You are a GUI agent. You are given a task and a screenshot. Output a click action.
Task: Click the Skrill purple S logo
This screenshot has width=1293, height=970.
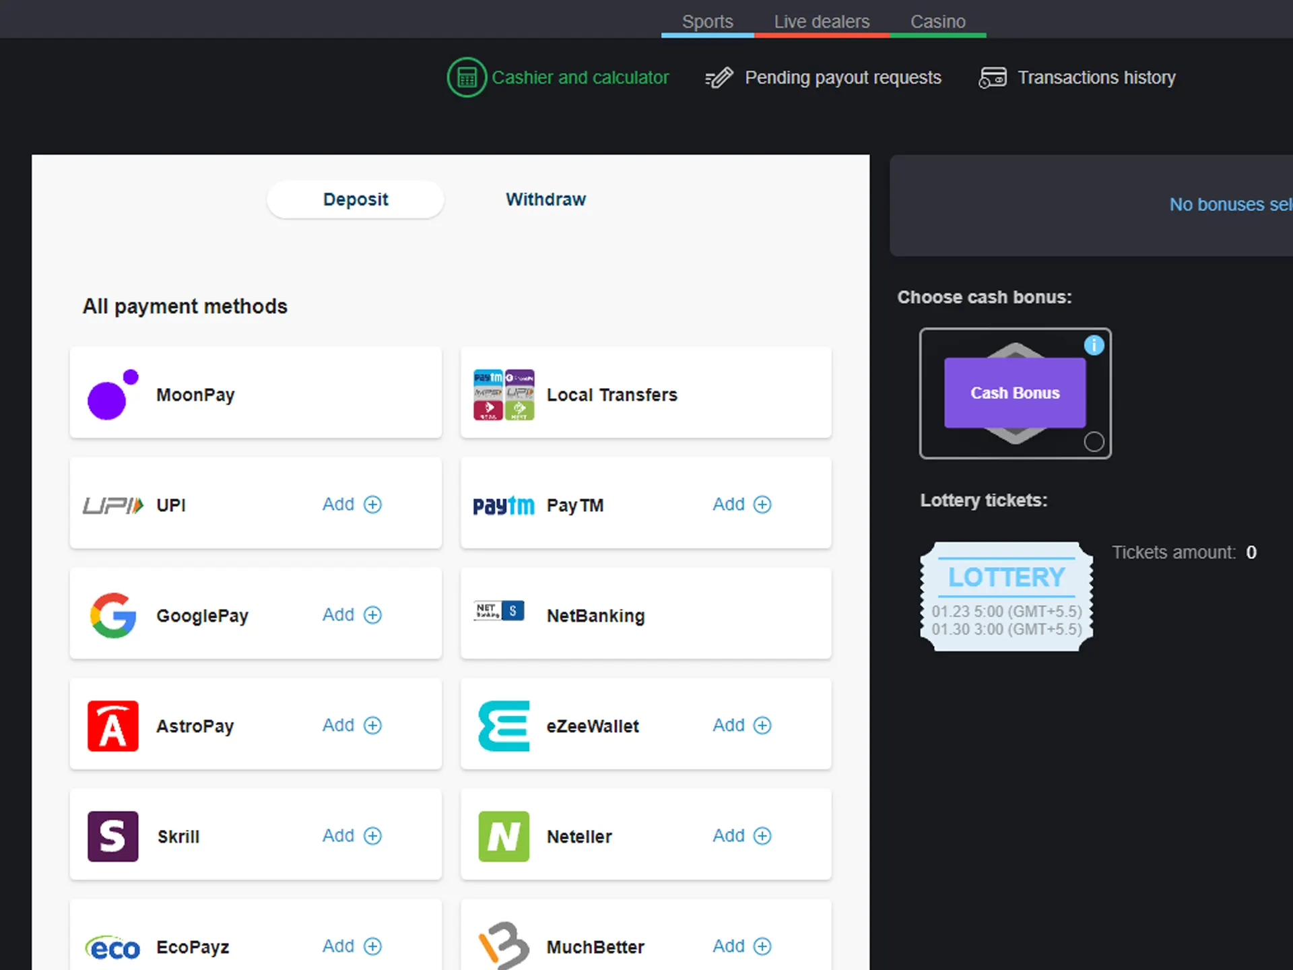[113, 837]
